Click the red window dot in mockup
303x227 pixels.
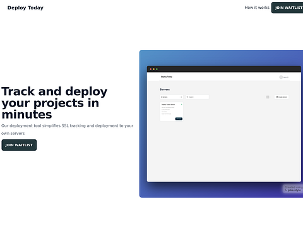coord(151,69)
